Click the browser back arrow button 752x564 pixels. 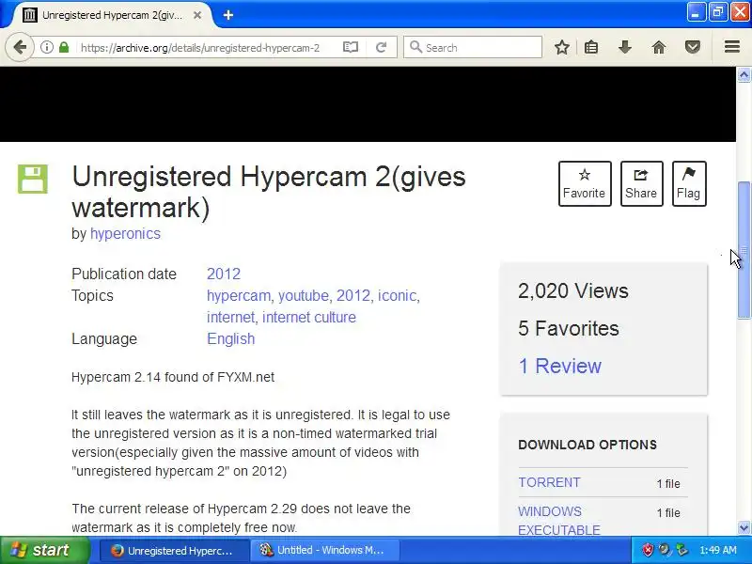click(x=20, y=47)
